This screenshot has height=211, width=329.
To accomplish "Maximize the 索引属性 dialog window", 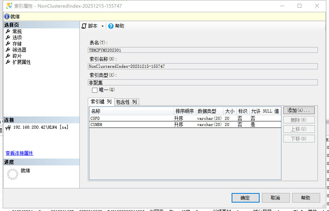I will point(299,6).
